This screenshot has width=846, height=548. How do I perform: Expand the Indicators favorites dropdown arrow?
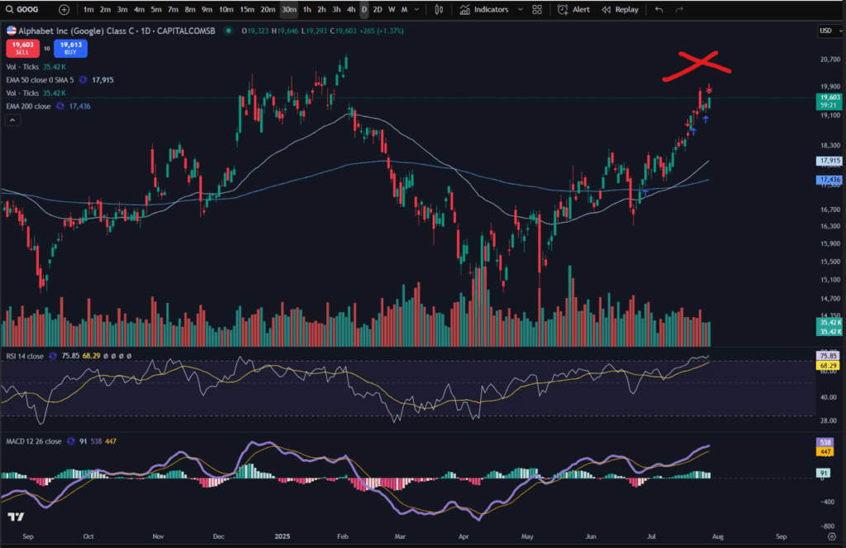click(x=520, y=10)
